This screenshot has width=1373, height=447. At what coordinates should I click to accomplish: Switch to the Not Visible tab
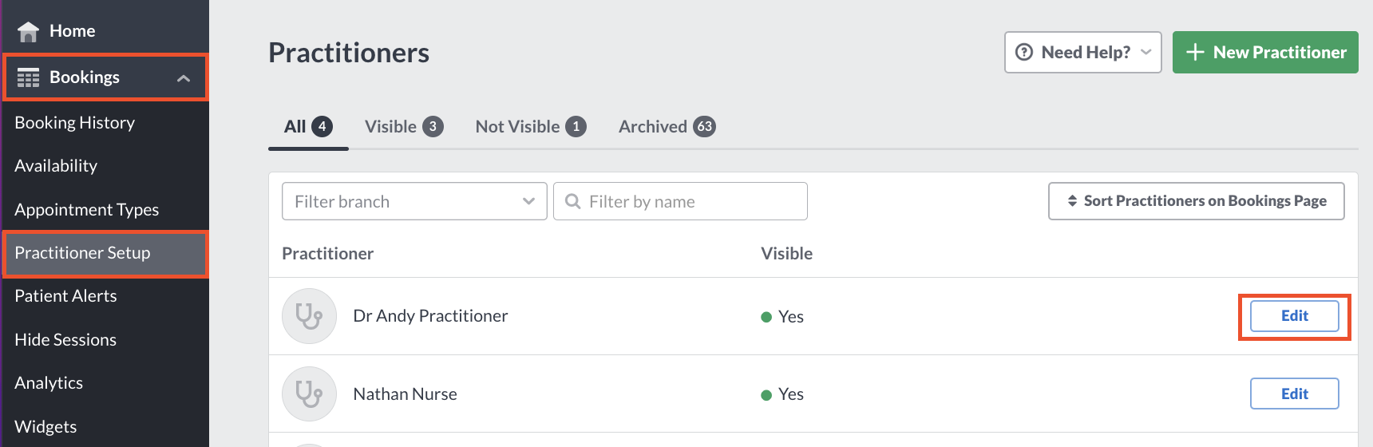(531, 126)
